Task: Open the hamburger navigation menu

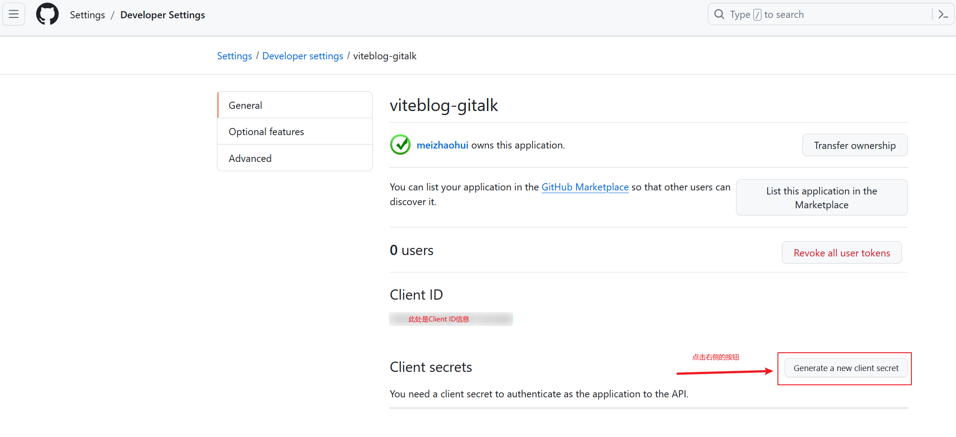Action: pyautogui.click(x=14, y=14)
